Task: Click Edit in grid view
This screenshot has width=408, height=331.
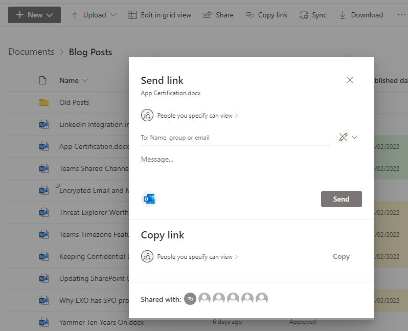Action: pos(160,15)
